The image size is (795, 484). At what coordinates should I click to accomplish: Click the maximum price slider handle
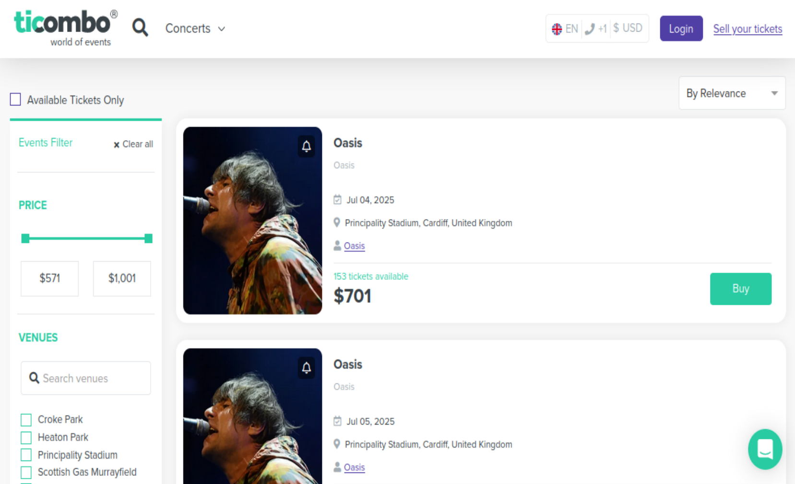149,238
